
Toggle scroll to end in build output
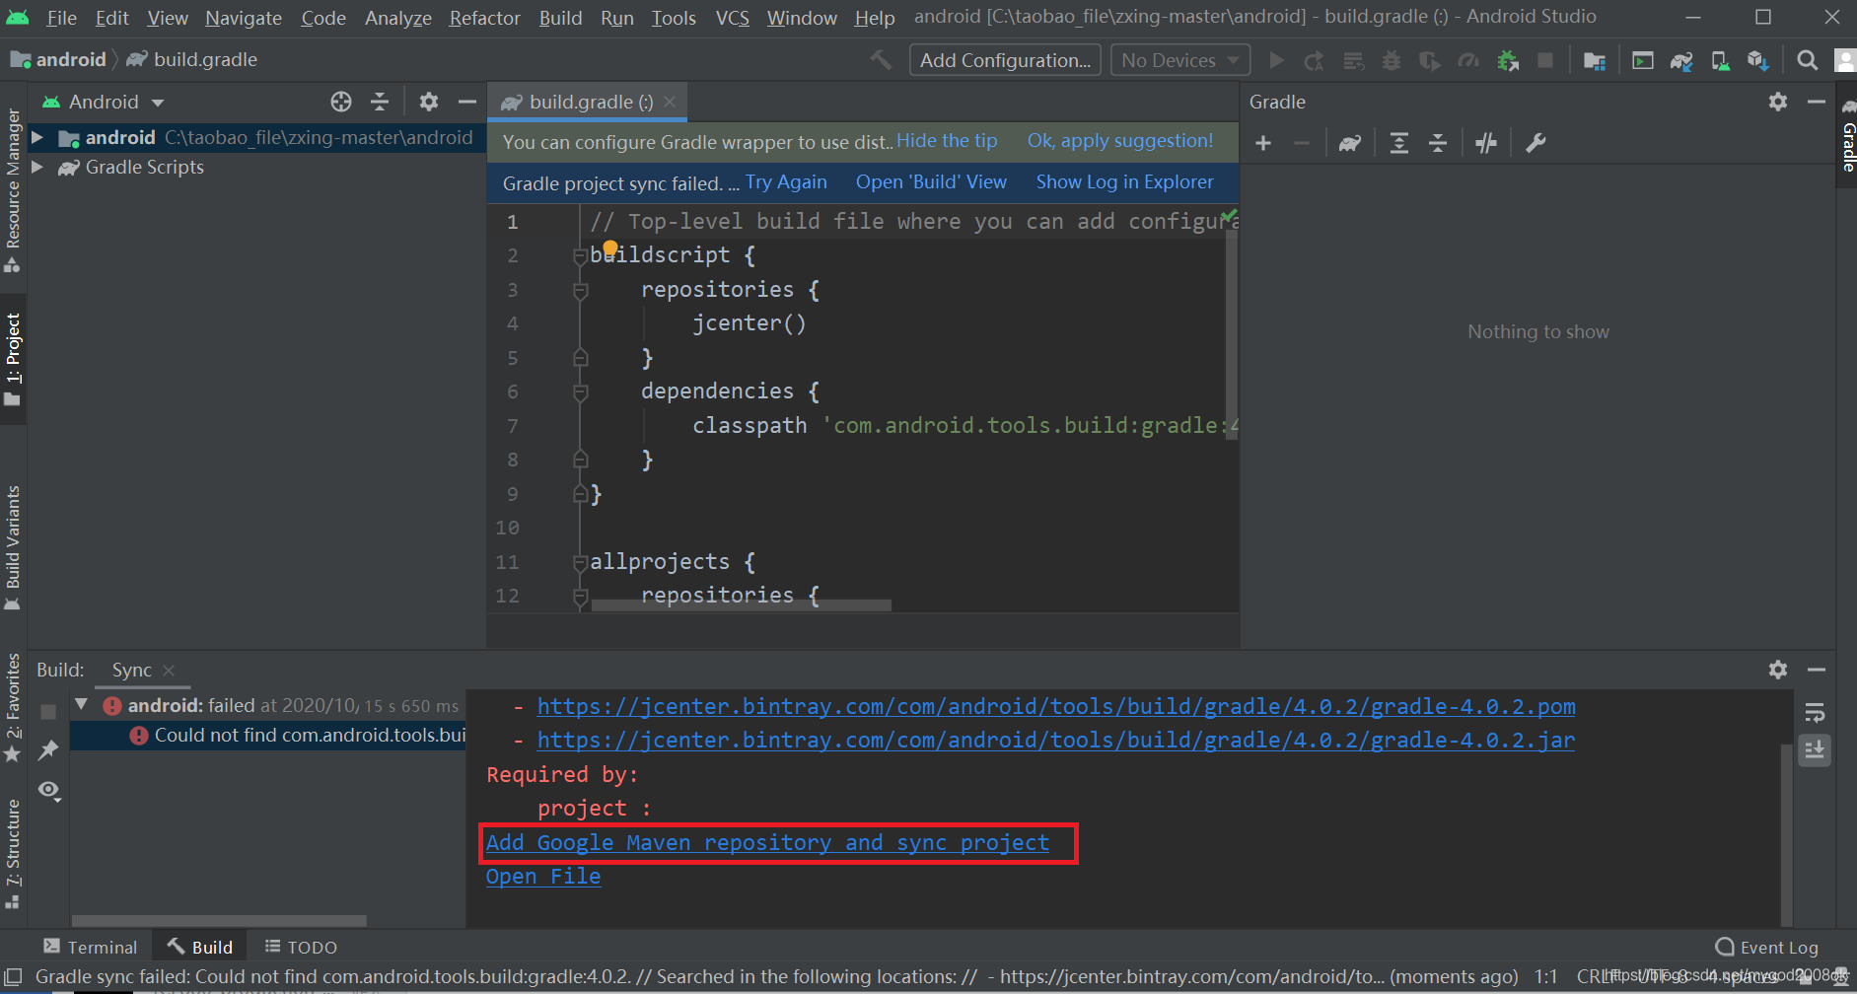pyautogui.click(x=1815, y=750)
